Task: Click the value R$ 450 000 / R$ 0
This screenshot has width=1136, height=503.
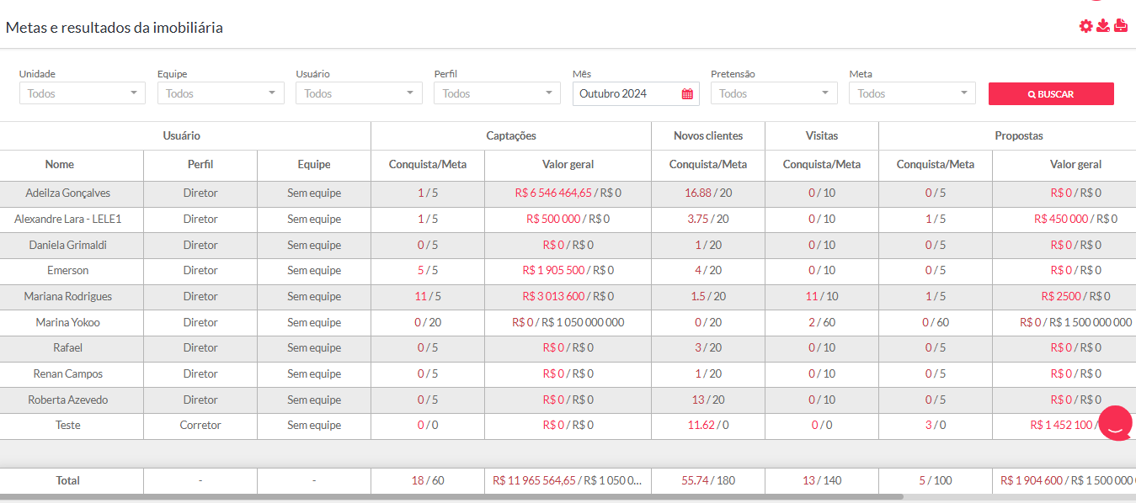Action: pyautogui.click(x=1076, y=219)
